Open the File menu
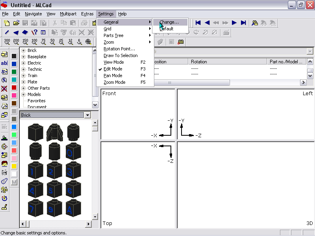The image size is (315, 236). pos(5,14)
